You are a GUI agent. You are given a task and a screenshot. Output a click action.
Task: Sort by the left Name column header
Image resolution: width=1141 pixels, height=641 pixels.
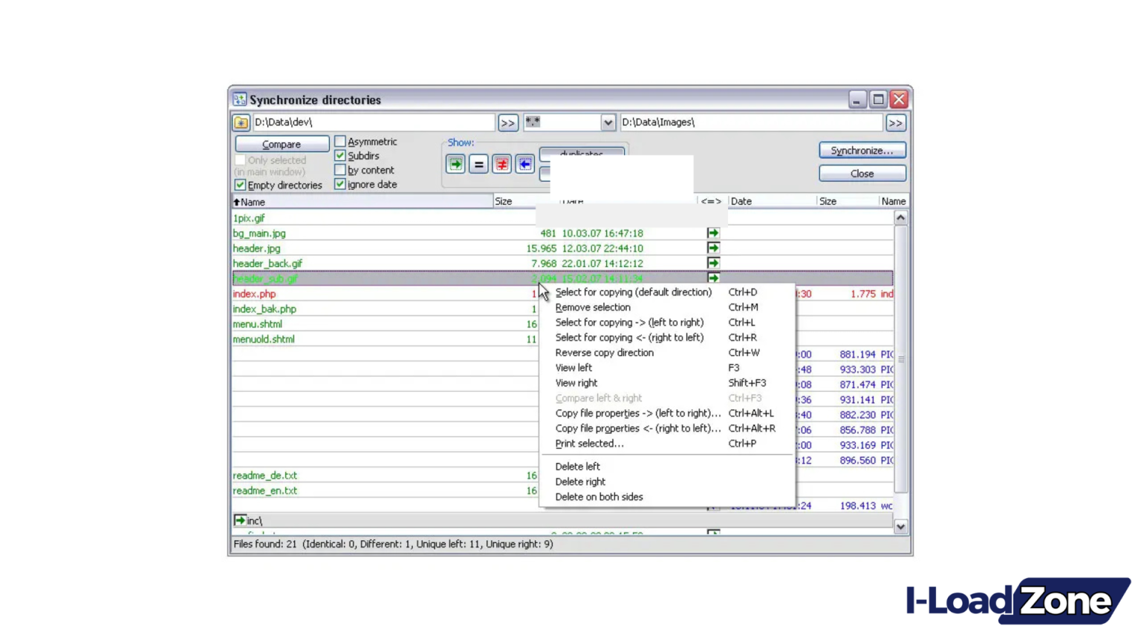pyautogui.click(x=363, y=202)
